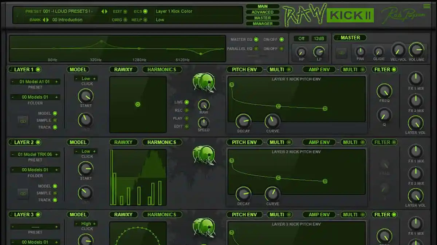437x245 pixels.
Task: Open the filter type Off selector
Action: coord(302,38)
